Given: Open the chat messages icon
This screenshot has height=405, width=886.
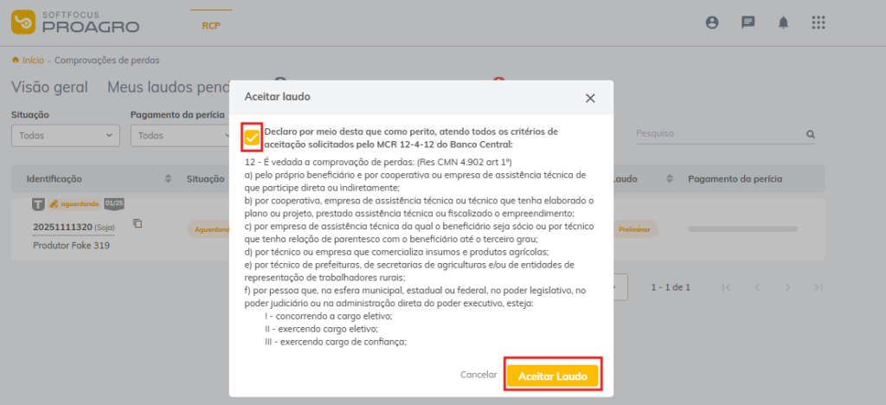Looking at the screenshot, I should 748,22.
